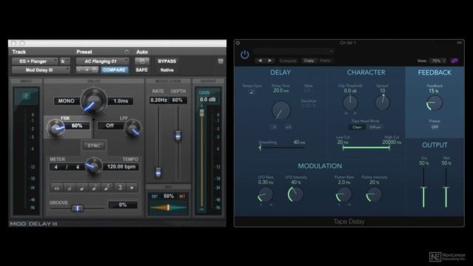Click the x2 delay time button
Screen dimensions: 473x266
(x=288, y=127)
